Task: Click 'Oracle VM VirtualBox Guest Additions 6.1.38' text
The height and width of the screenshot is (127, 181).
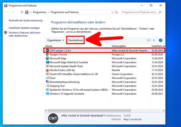Action: click(74, 74)
